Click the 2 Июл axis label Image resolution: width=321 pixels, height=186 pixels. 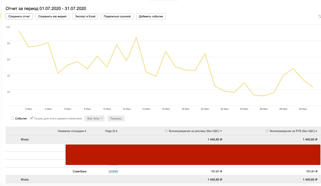point(29,109)
